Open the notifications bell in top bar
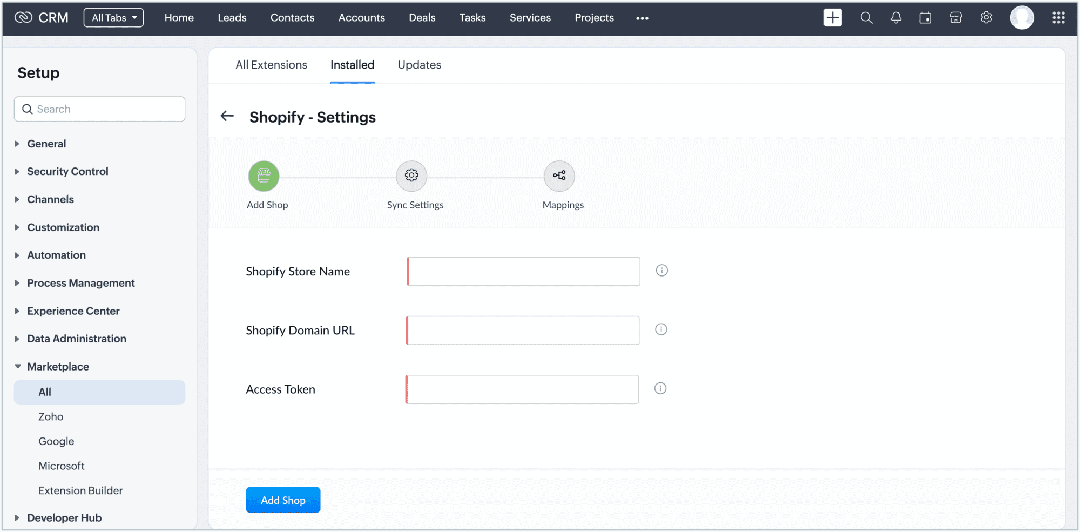Viewport: 1080px width, 532px height. point(896,18)
